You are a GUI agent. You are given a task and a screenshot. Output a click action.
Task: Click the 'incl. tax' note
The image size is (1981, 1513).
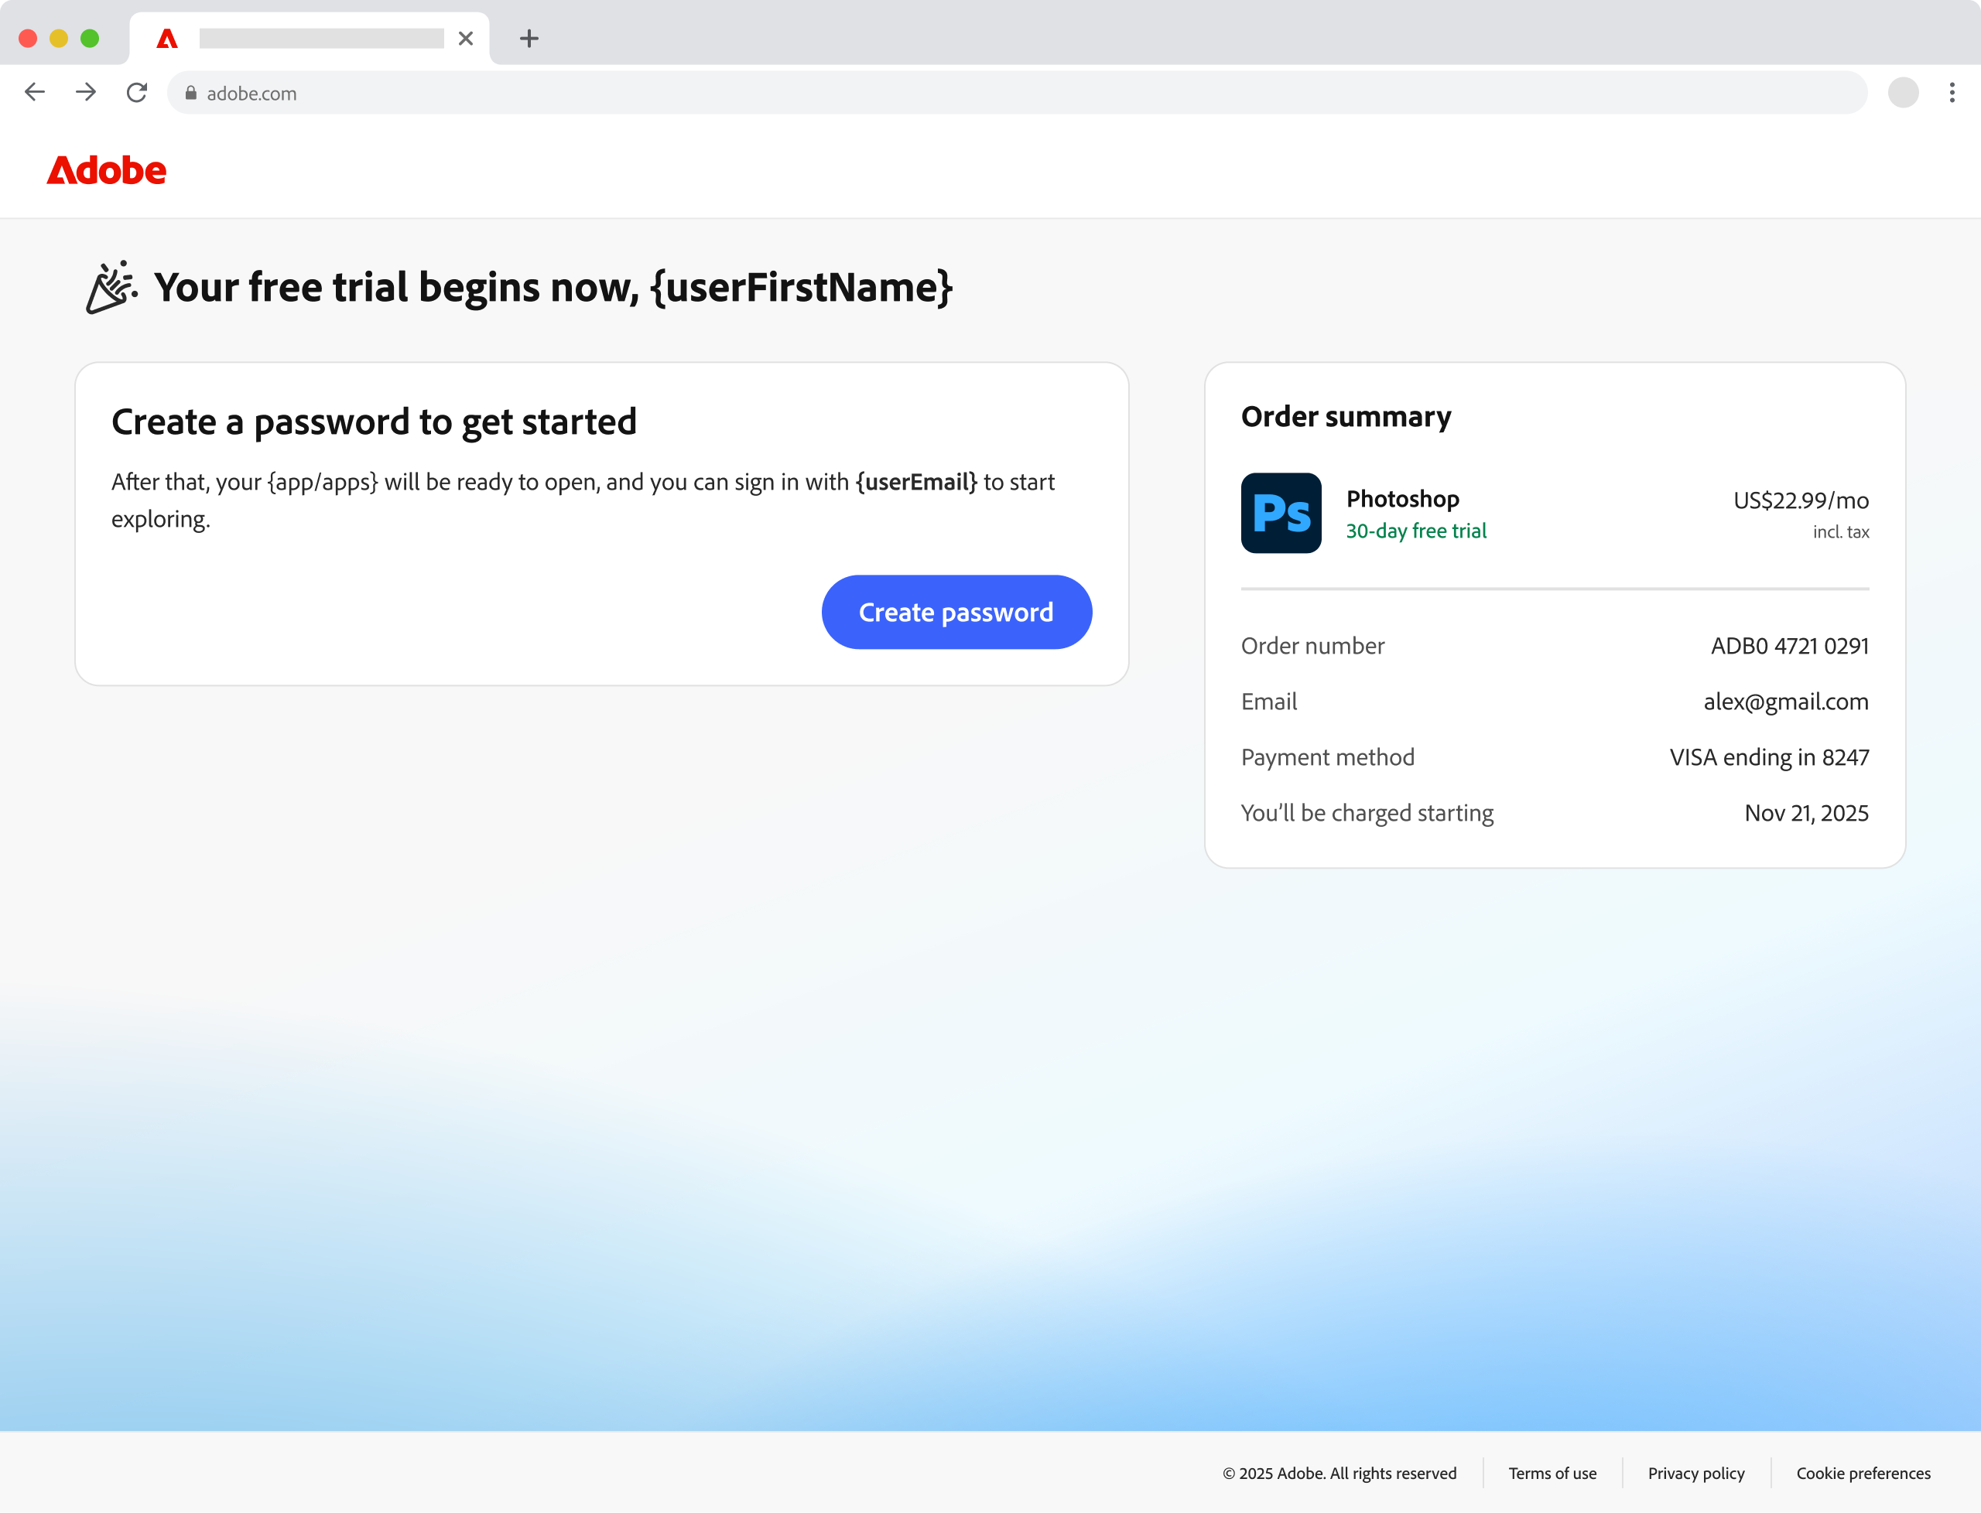[1840, 532]
